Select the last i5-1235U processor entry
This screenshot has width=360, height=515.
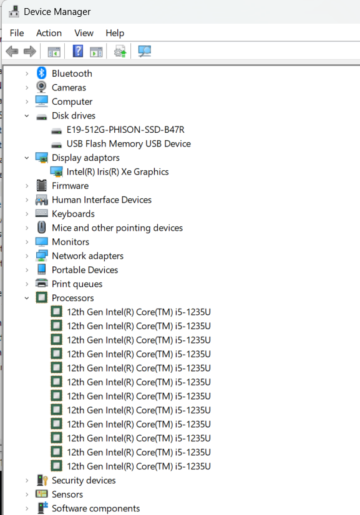[139, 466]
